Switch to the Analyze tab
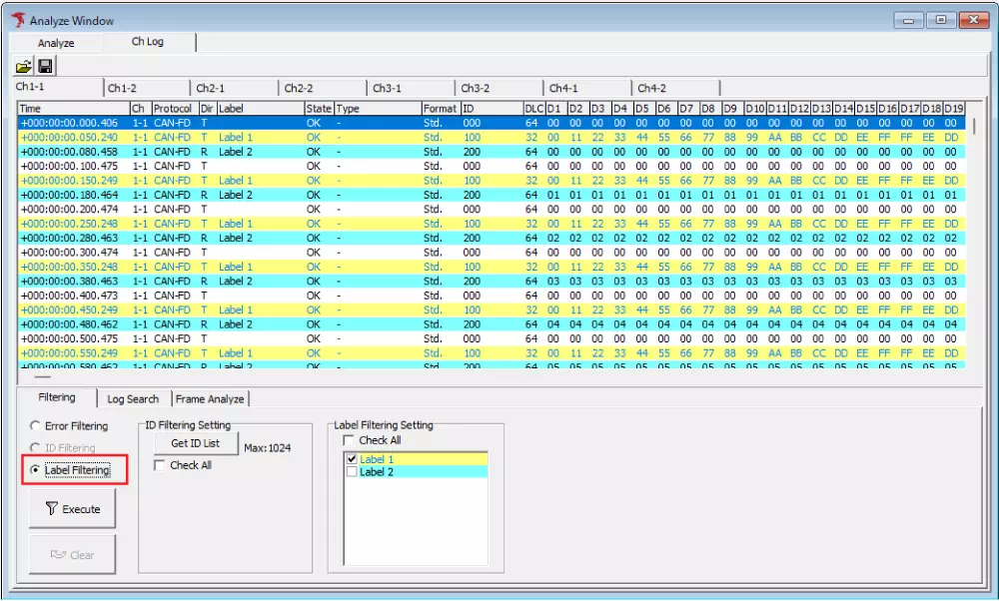The image size is (999, 601). point(56,42)
